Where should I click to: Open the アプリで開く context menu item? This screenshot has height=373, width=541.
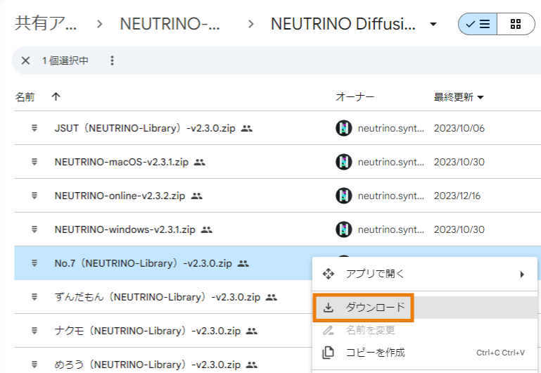click(425, 274)
